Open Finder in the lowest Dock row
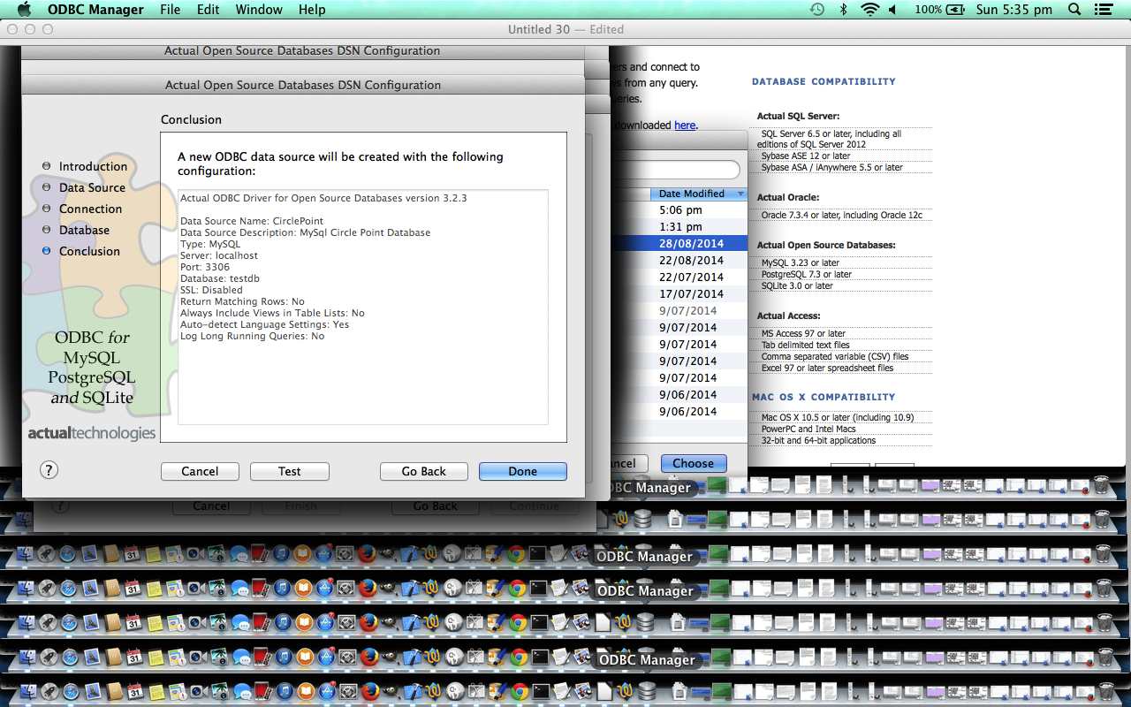1131x707 pixels. [29, 691]
